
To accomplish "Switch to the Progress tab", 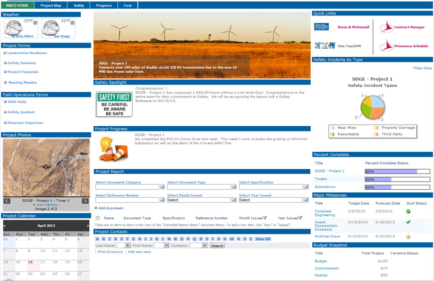I will click(x=104, y=5).
